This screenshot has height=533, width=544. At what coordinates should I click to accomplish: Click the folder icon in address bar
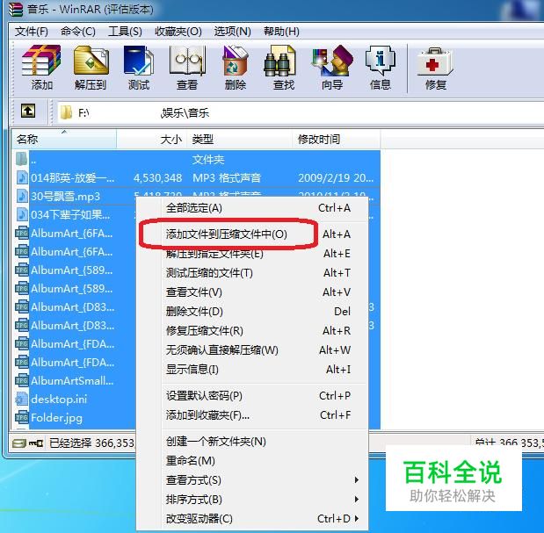click(x=66, y=112)
